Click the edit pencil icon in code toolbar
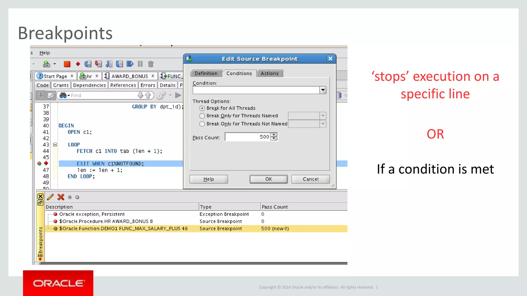The image size is (527, 296). tap(51, 95)
